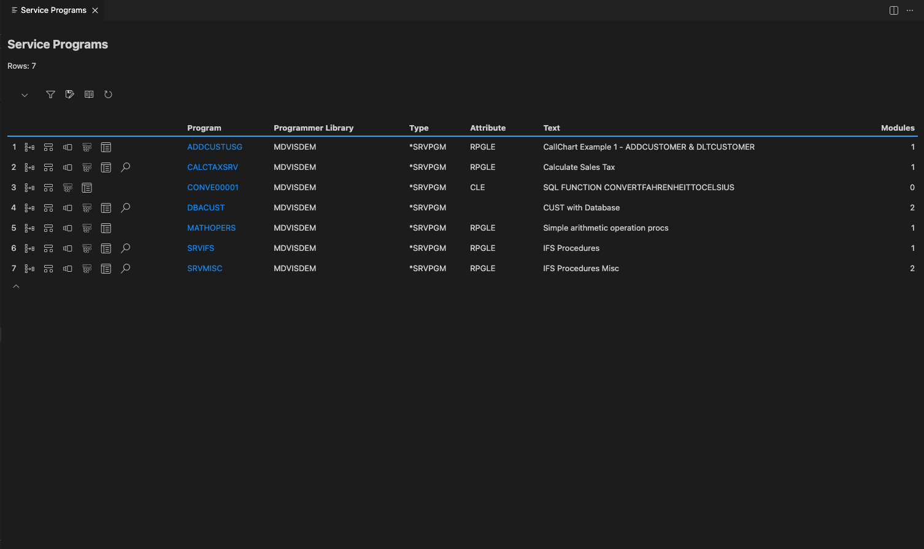Click the third action icon in SRVMISC row
The image size is (924, 549).
click(67, 269)
